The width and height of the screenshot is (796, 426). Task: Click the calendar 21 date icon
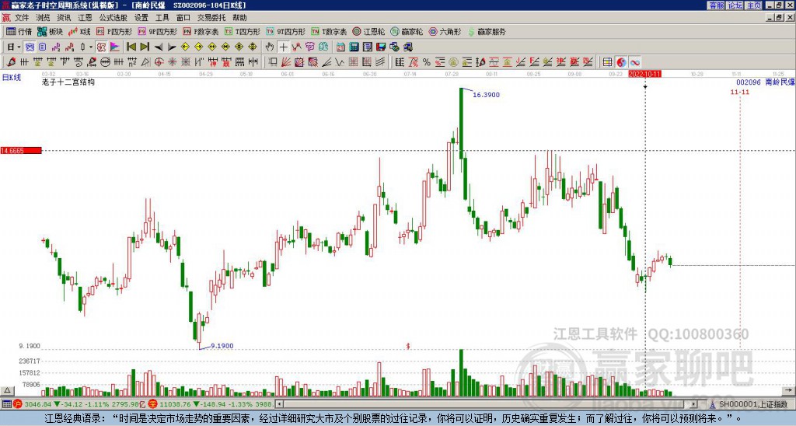[340, 47]
